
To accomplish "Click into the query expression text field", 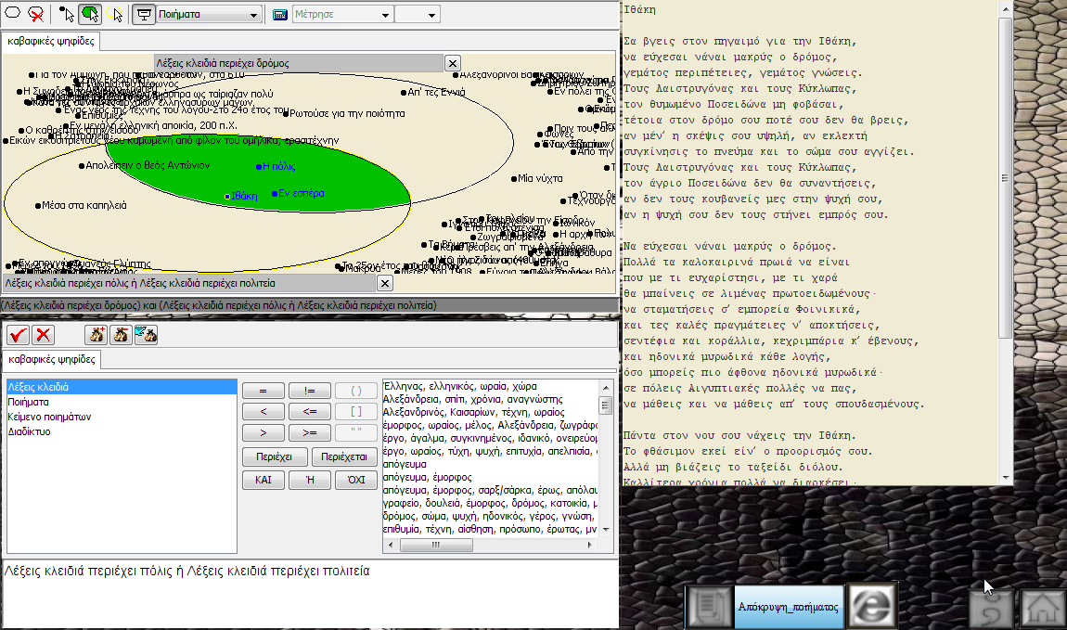I will click(310, 594).
